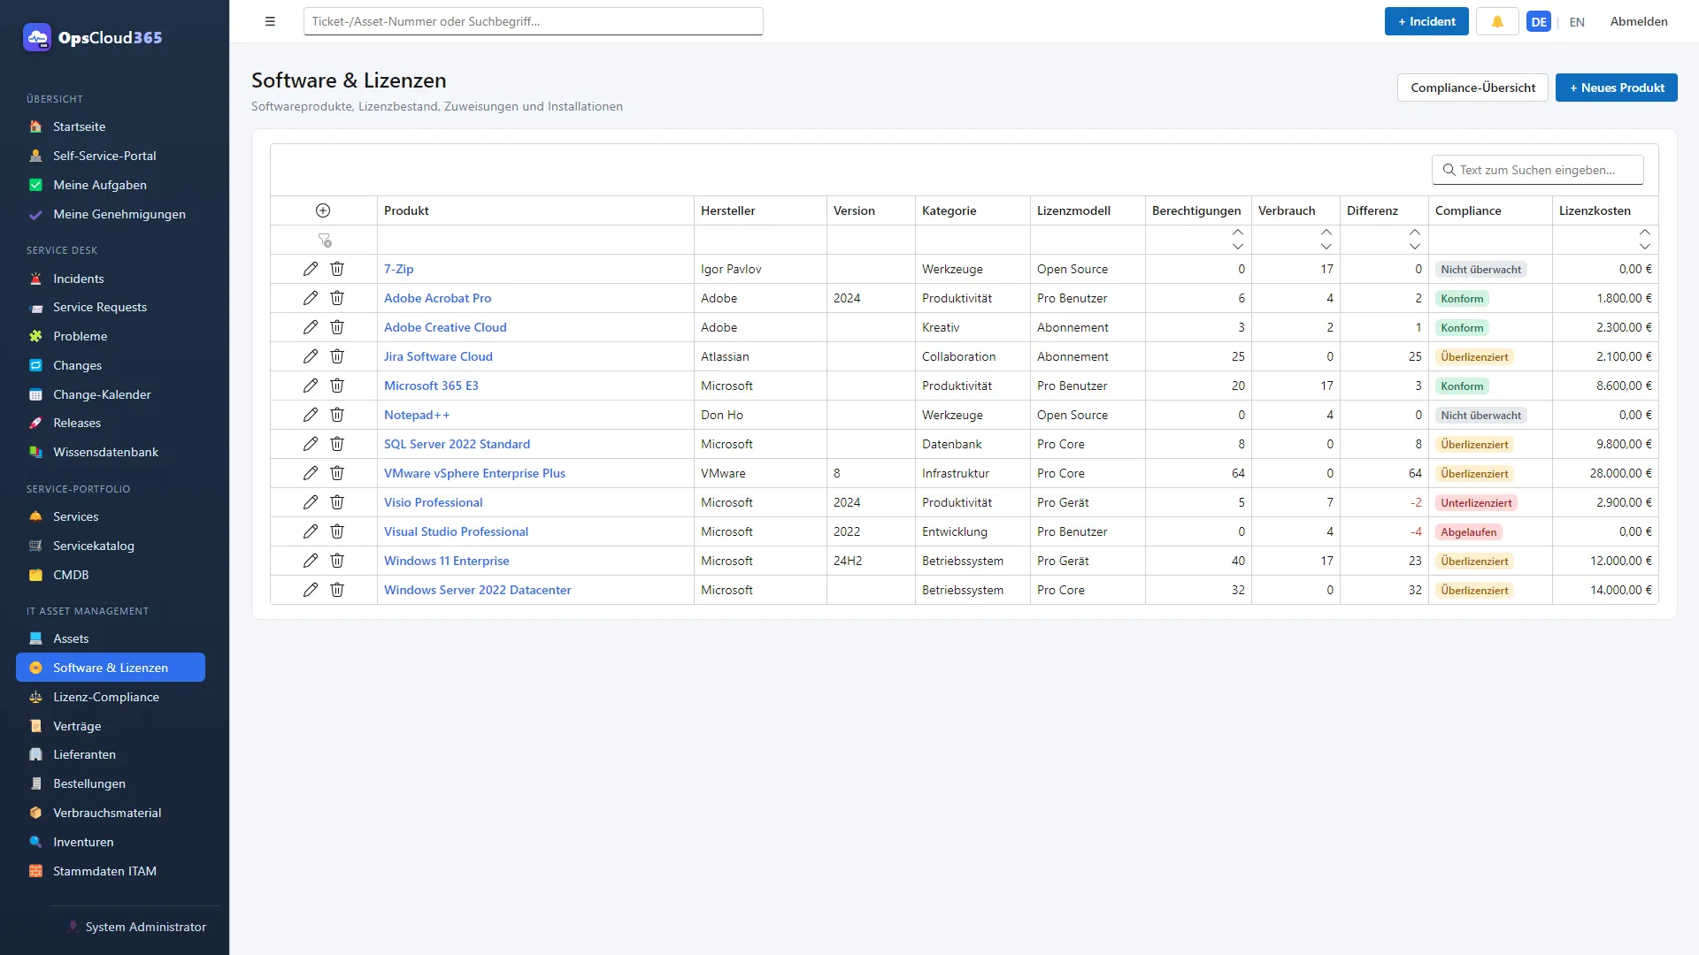Image resolution: width=1699 pixels, height=955 pixels.
Task: Delete the Windows 11 Enterprise row
Action: pyautogui.click(x=337, y=561)
